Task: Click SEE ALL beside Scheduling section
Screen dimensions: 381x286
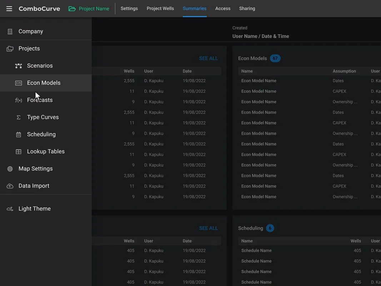Action: tap(208, 228)
